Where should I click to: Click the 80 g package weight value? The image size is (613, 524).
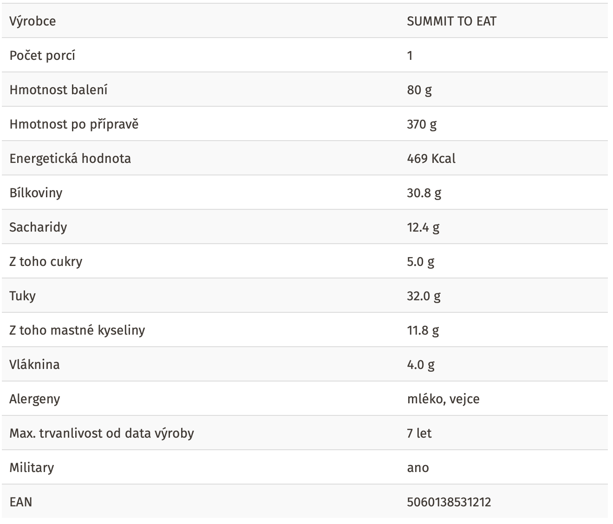coord(419,90)
